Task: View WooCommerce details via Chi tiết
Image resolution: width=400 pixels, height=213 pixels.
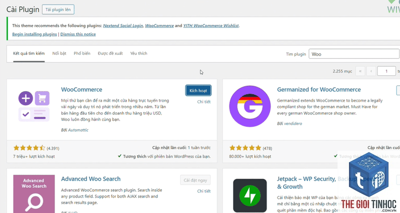Action: tap(204, 102)
